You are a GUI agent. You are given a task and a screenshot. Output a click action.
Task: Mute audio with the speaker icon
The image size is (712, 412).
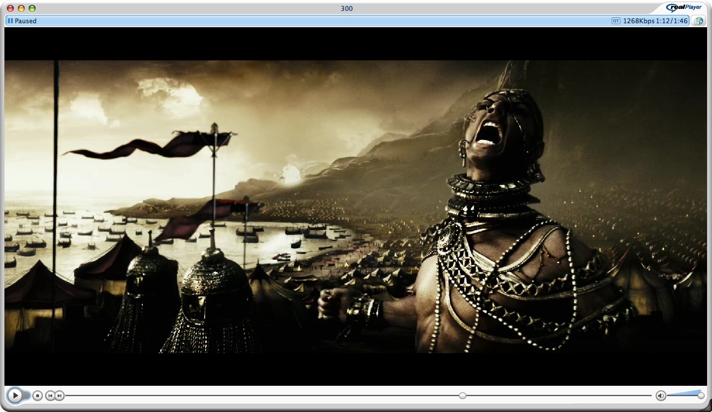(661, 395)
